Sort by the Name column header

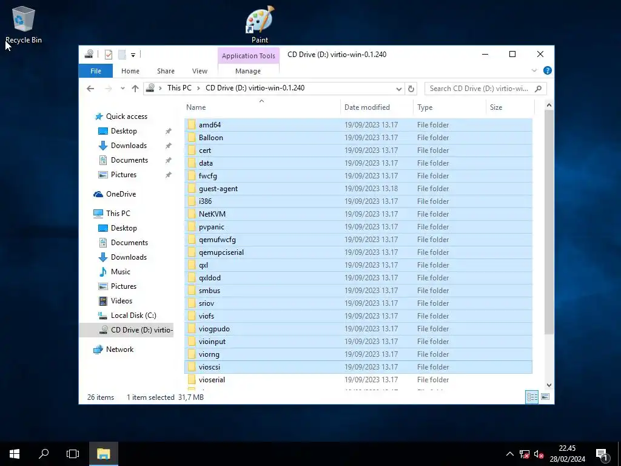pos(261,107)
